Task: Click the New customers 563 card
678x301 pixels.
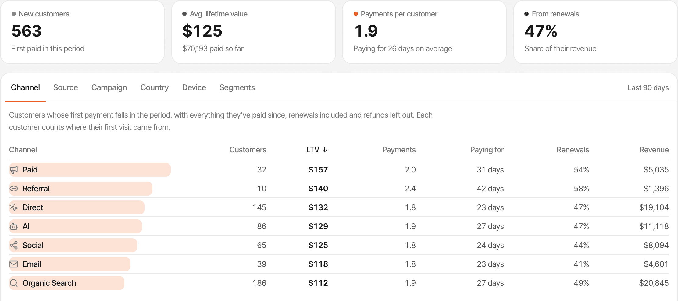Action: pyautogui.click(x=82, y=32)
